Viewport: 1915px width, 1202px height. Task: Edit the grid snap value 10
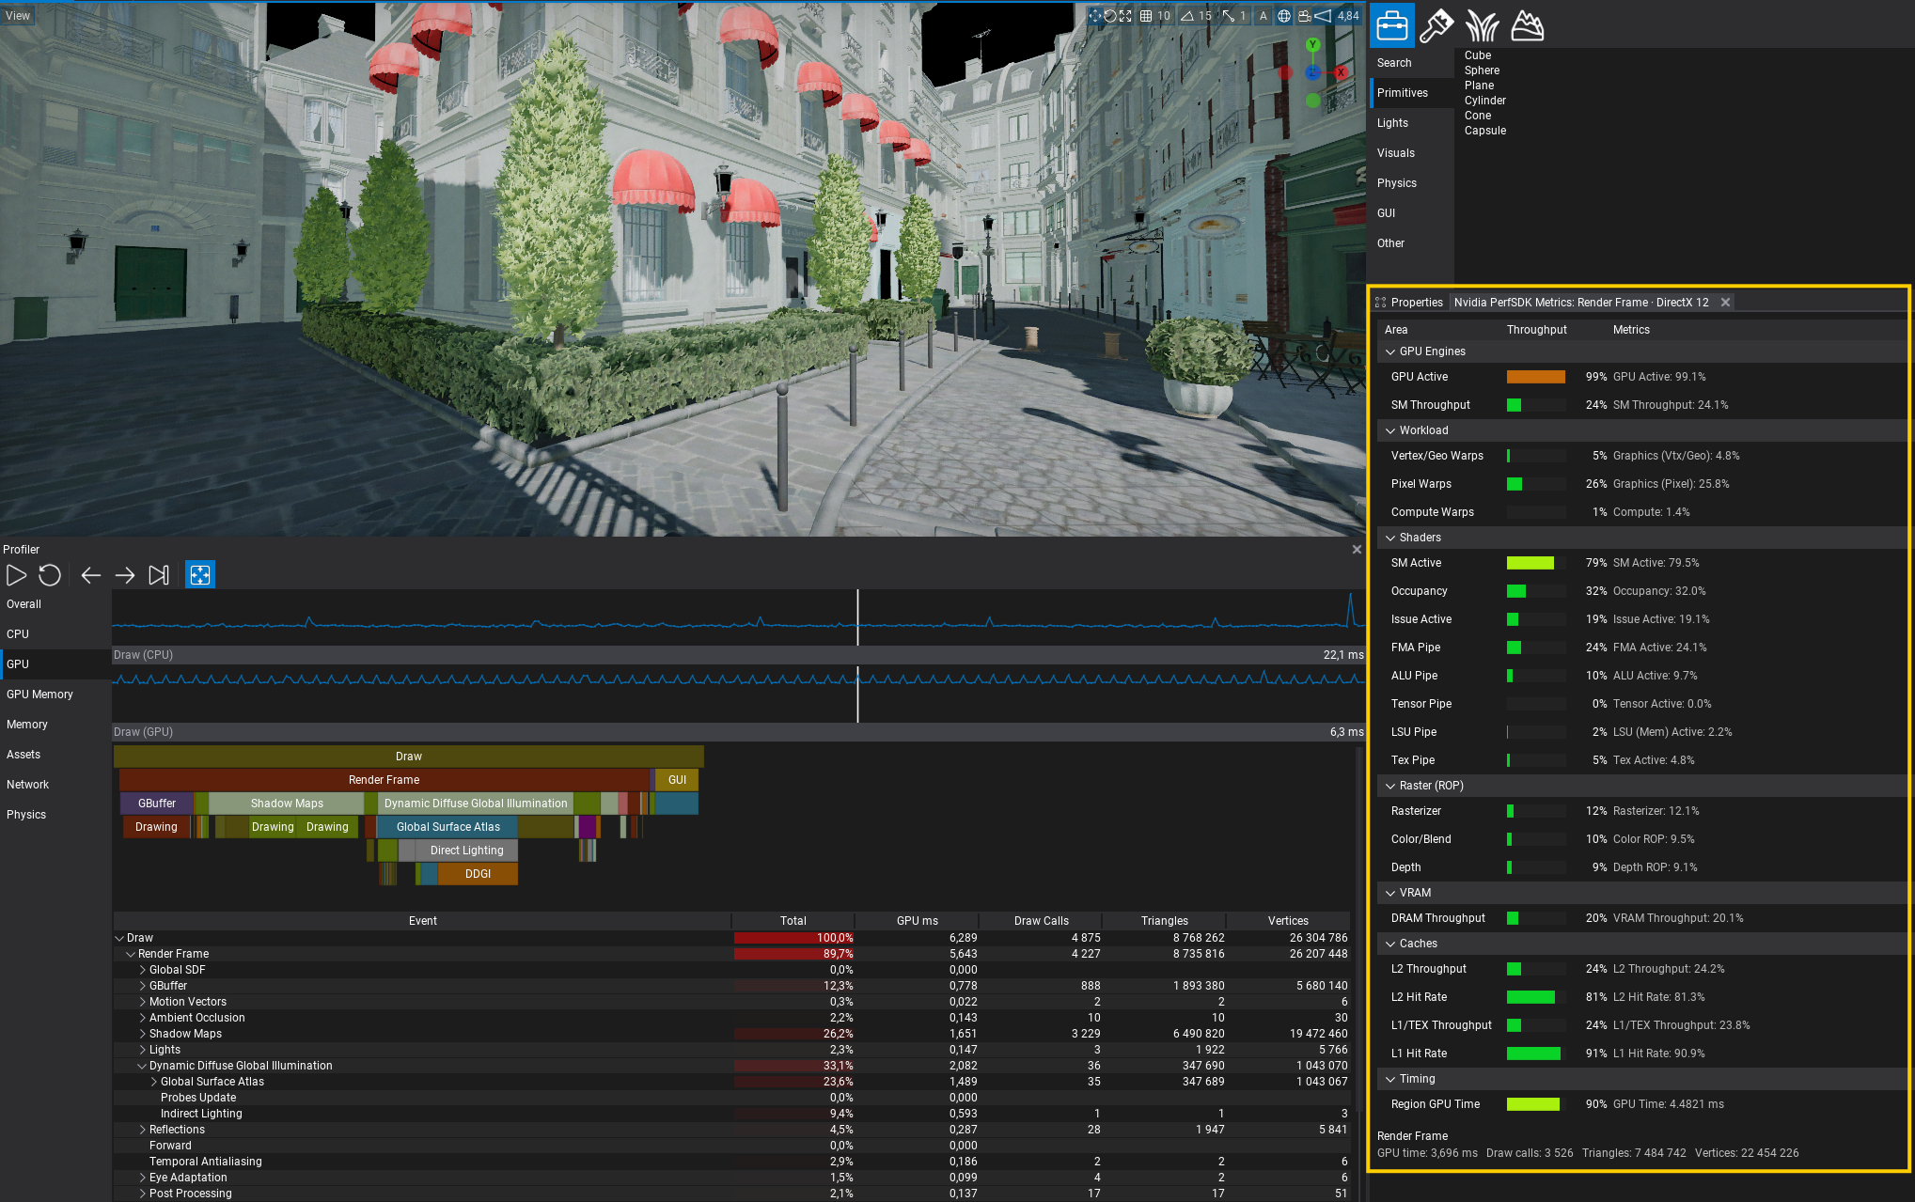[x=1164, y=16]
